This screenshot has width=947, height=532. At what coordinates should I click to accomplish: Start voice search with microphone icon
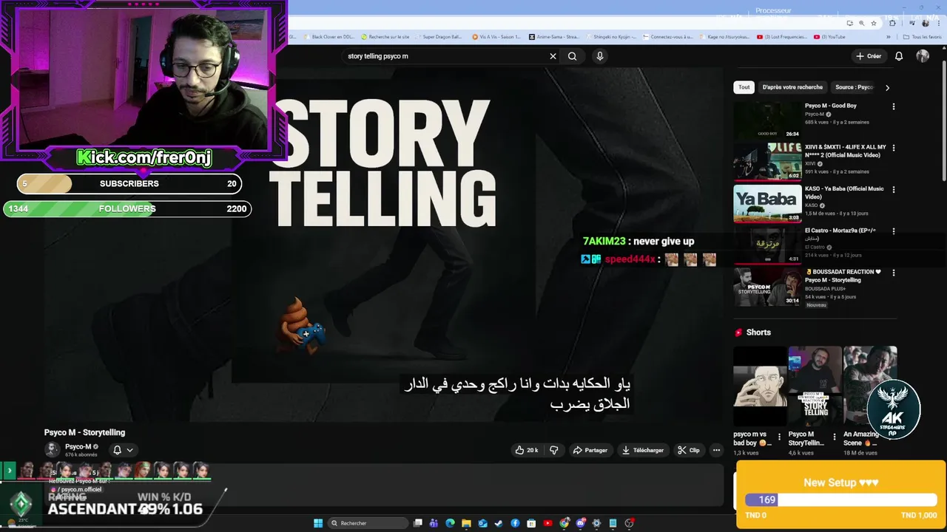tap(600, 56)
